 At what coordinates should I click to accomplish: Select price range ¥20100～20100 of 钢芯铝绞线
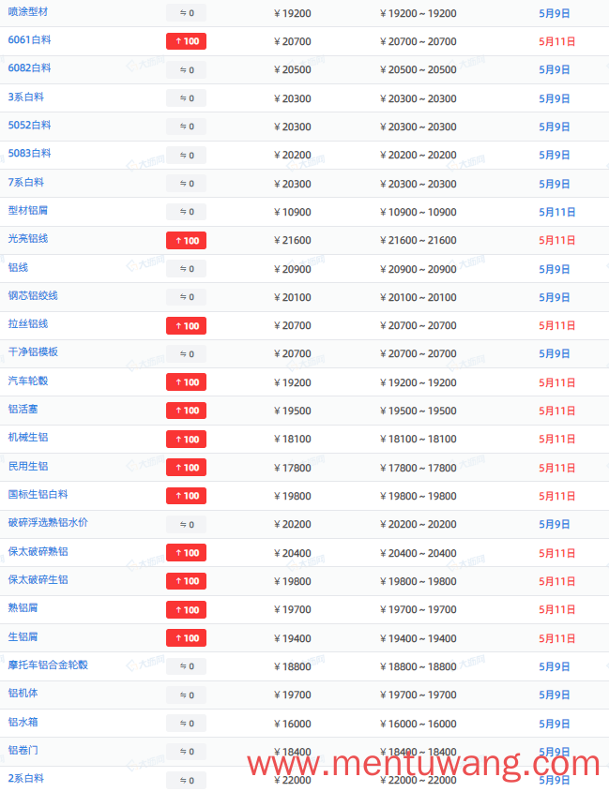click(419, 297)
